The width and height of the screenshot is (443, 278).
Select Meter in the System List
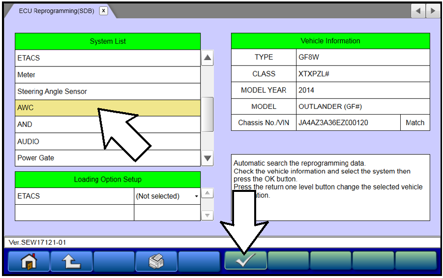tap(108, 75)
